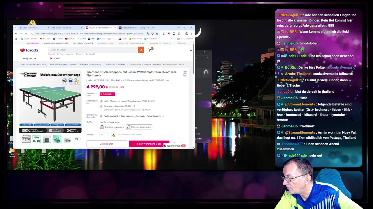Select the first product thumbnail image

coord(26,139)
